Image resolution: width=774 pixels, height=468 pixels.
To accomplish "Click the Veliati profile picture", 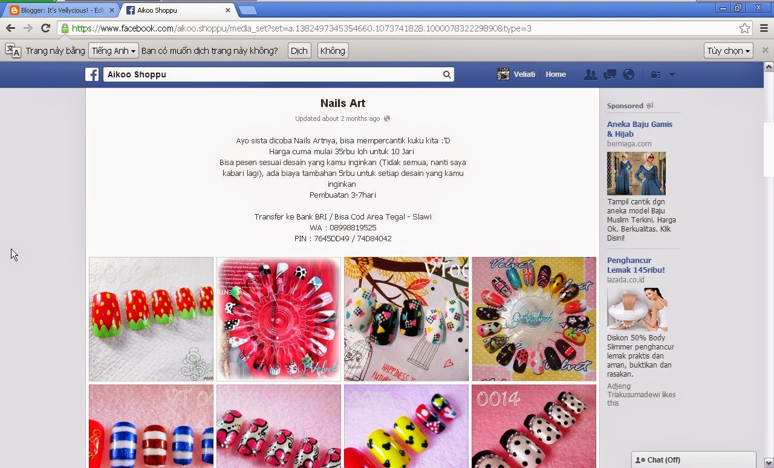I will pyautogui.click(x=503, y=74).
